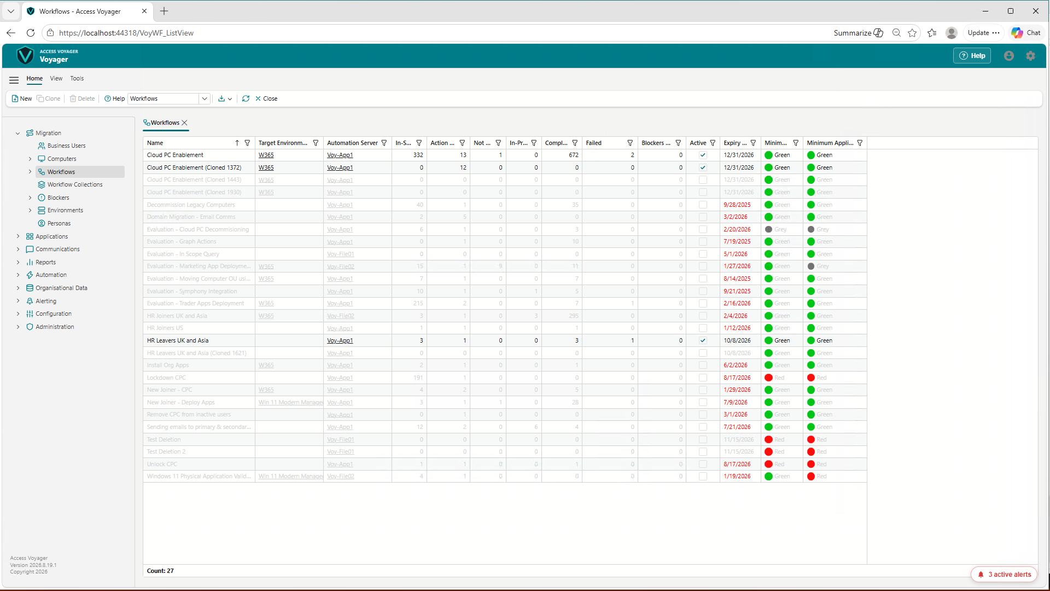Click the Name column filter icon
Screen dimensions: 1050x591
(x=247, y=143)
